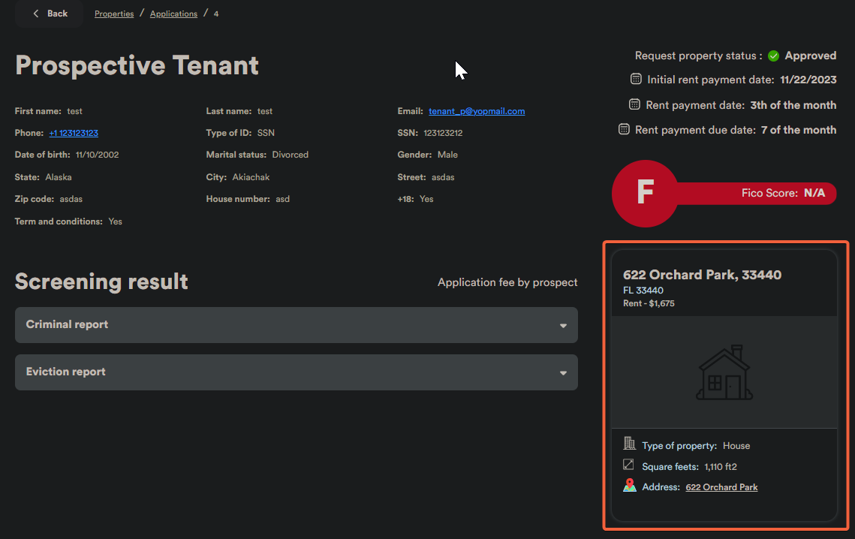Viewport: 855px width, 539px height.
Task: Expand the Criminal report section
Action: [x=296, y=325]
